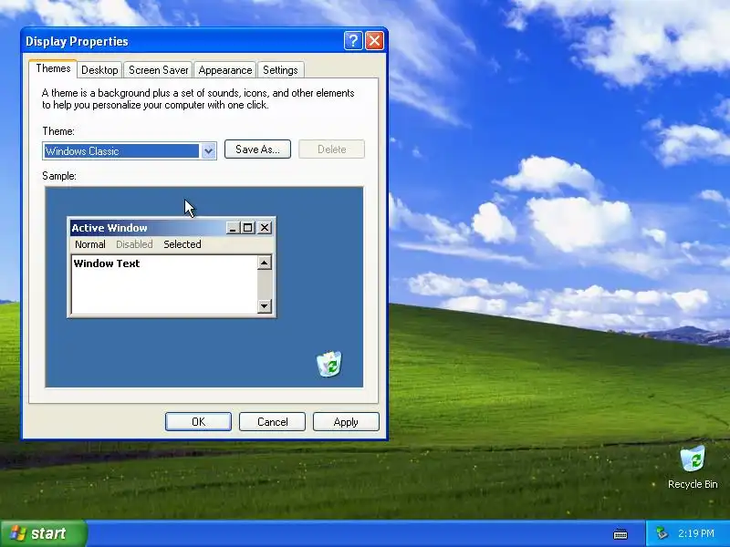Close the Display Properties dialog
Screen dimensions: 730x547
click(375, 41)
